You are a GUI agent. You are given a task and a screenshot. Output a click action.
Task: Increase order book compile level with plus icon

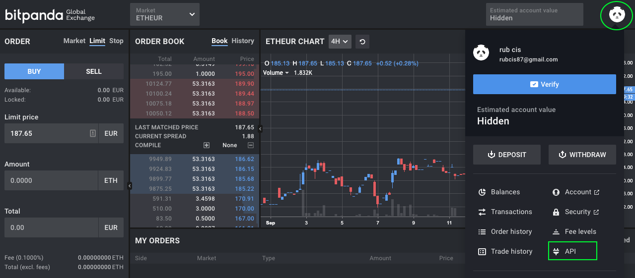click(207, 145)
